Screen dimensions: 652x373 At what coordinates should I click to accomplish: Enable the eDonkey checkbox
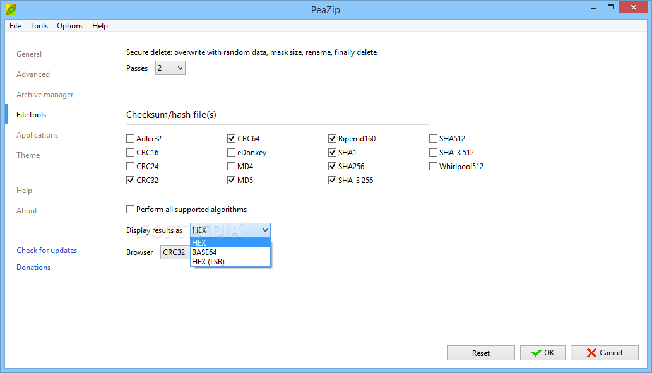231,153
